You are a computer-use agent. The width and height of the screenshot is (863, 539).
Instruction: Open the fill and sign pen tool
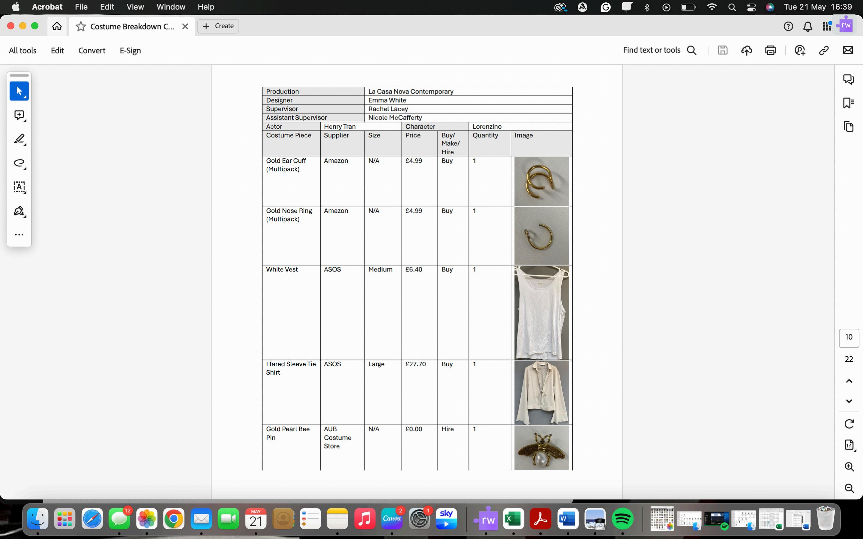[x=19, y=211]
